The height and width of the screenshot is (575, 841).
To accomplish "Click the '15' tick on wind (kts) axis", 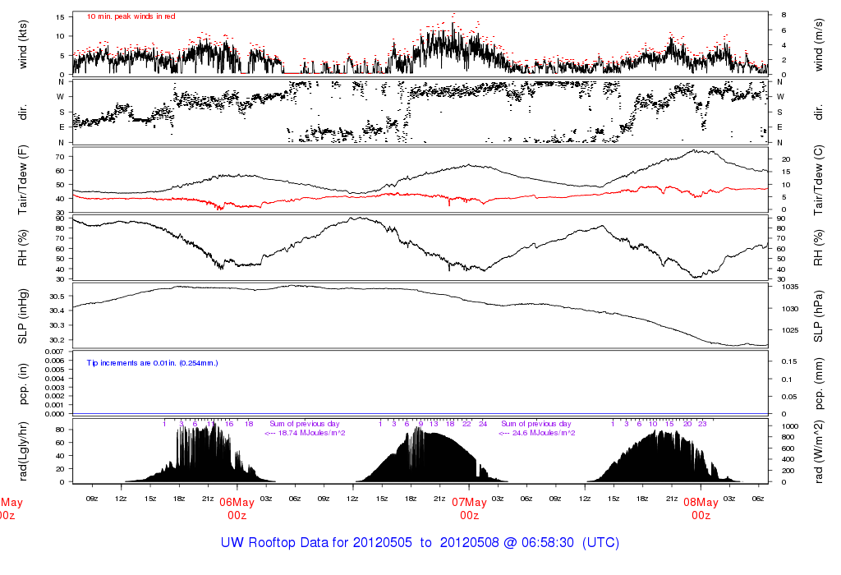I will 60,17.
